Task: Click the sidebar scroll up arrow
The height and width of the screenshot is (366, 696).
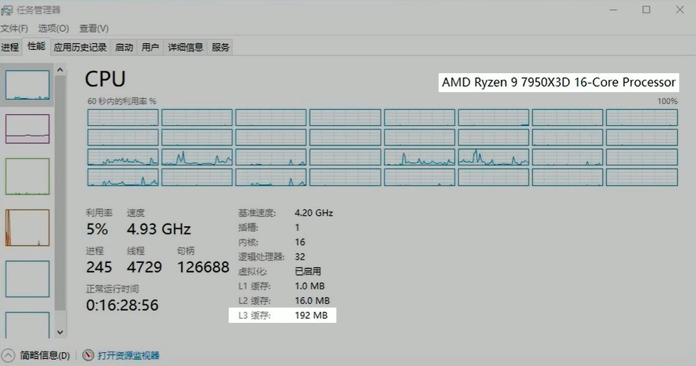Action: [61, 70]
